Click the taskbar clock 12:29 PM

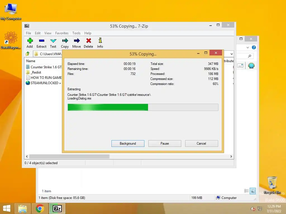[x=274, y=206]
